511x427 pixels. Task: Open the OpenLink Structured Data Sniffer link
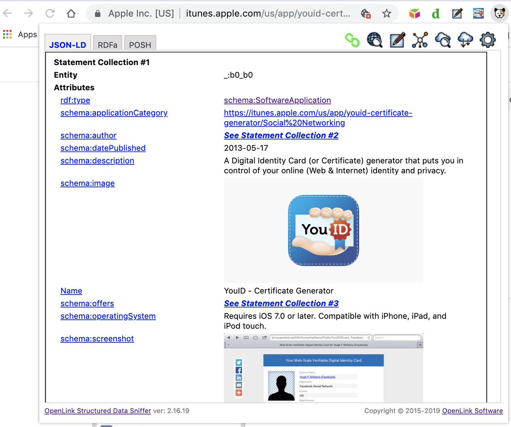98,411
